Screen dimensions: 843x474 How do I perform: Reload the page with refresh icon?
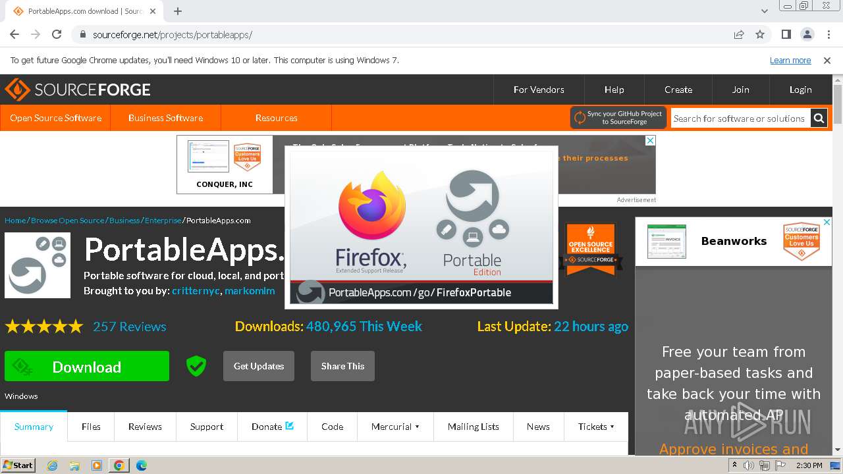click(x=57, y=34)
